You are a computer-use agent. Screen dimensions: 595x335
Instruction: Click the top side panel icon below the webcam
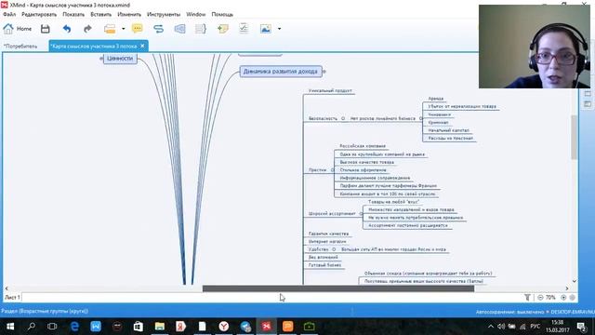(588, 93)
